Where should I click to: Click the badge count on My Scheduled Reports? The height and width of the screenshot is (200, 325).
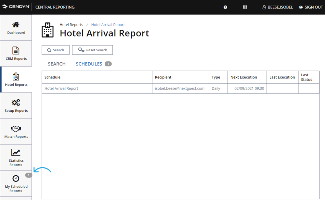coord(29,175)
